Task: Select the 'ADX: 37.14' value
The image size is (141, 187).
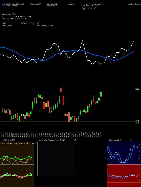Action: tap(7, 143)
